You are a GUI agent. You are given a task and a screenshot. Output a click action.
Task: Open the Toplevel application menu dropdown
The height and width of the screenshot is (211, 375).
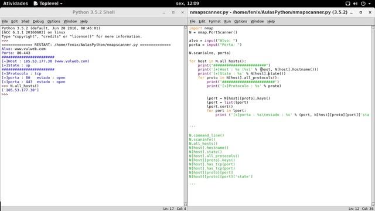point(48,4)
